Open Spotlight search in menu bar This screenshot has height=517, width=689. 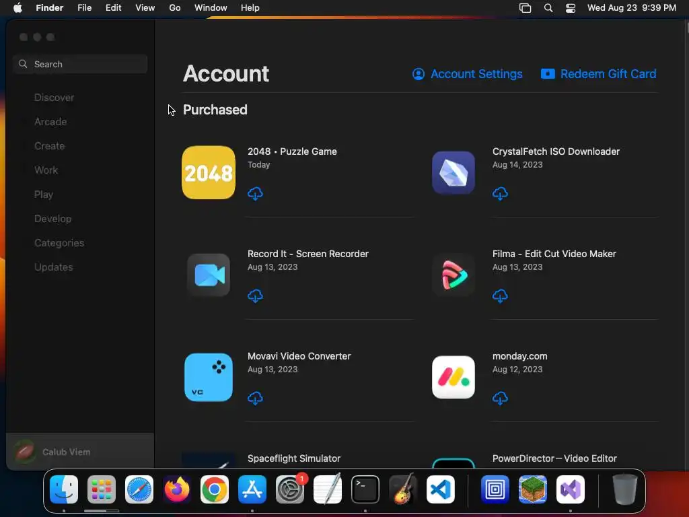point(548,8)
